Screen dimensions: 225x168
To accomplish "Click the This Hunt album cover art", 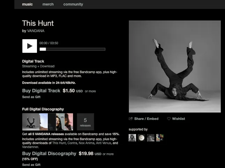I will click(x=175, y=66).
